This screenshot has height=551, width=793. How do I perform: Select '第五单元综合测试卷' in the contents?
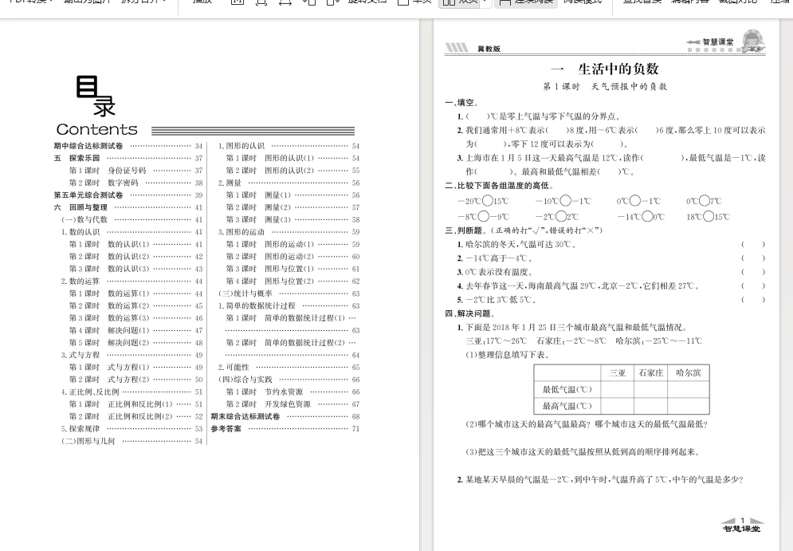point(128,195)
